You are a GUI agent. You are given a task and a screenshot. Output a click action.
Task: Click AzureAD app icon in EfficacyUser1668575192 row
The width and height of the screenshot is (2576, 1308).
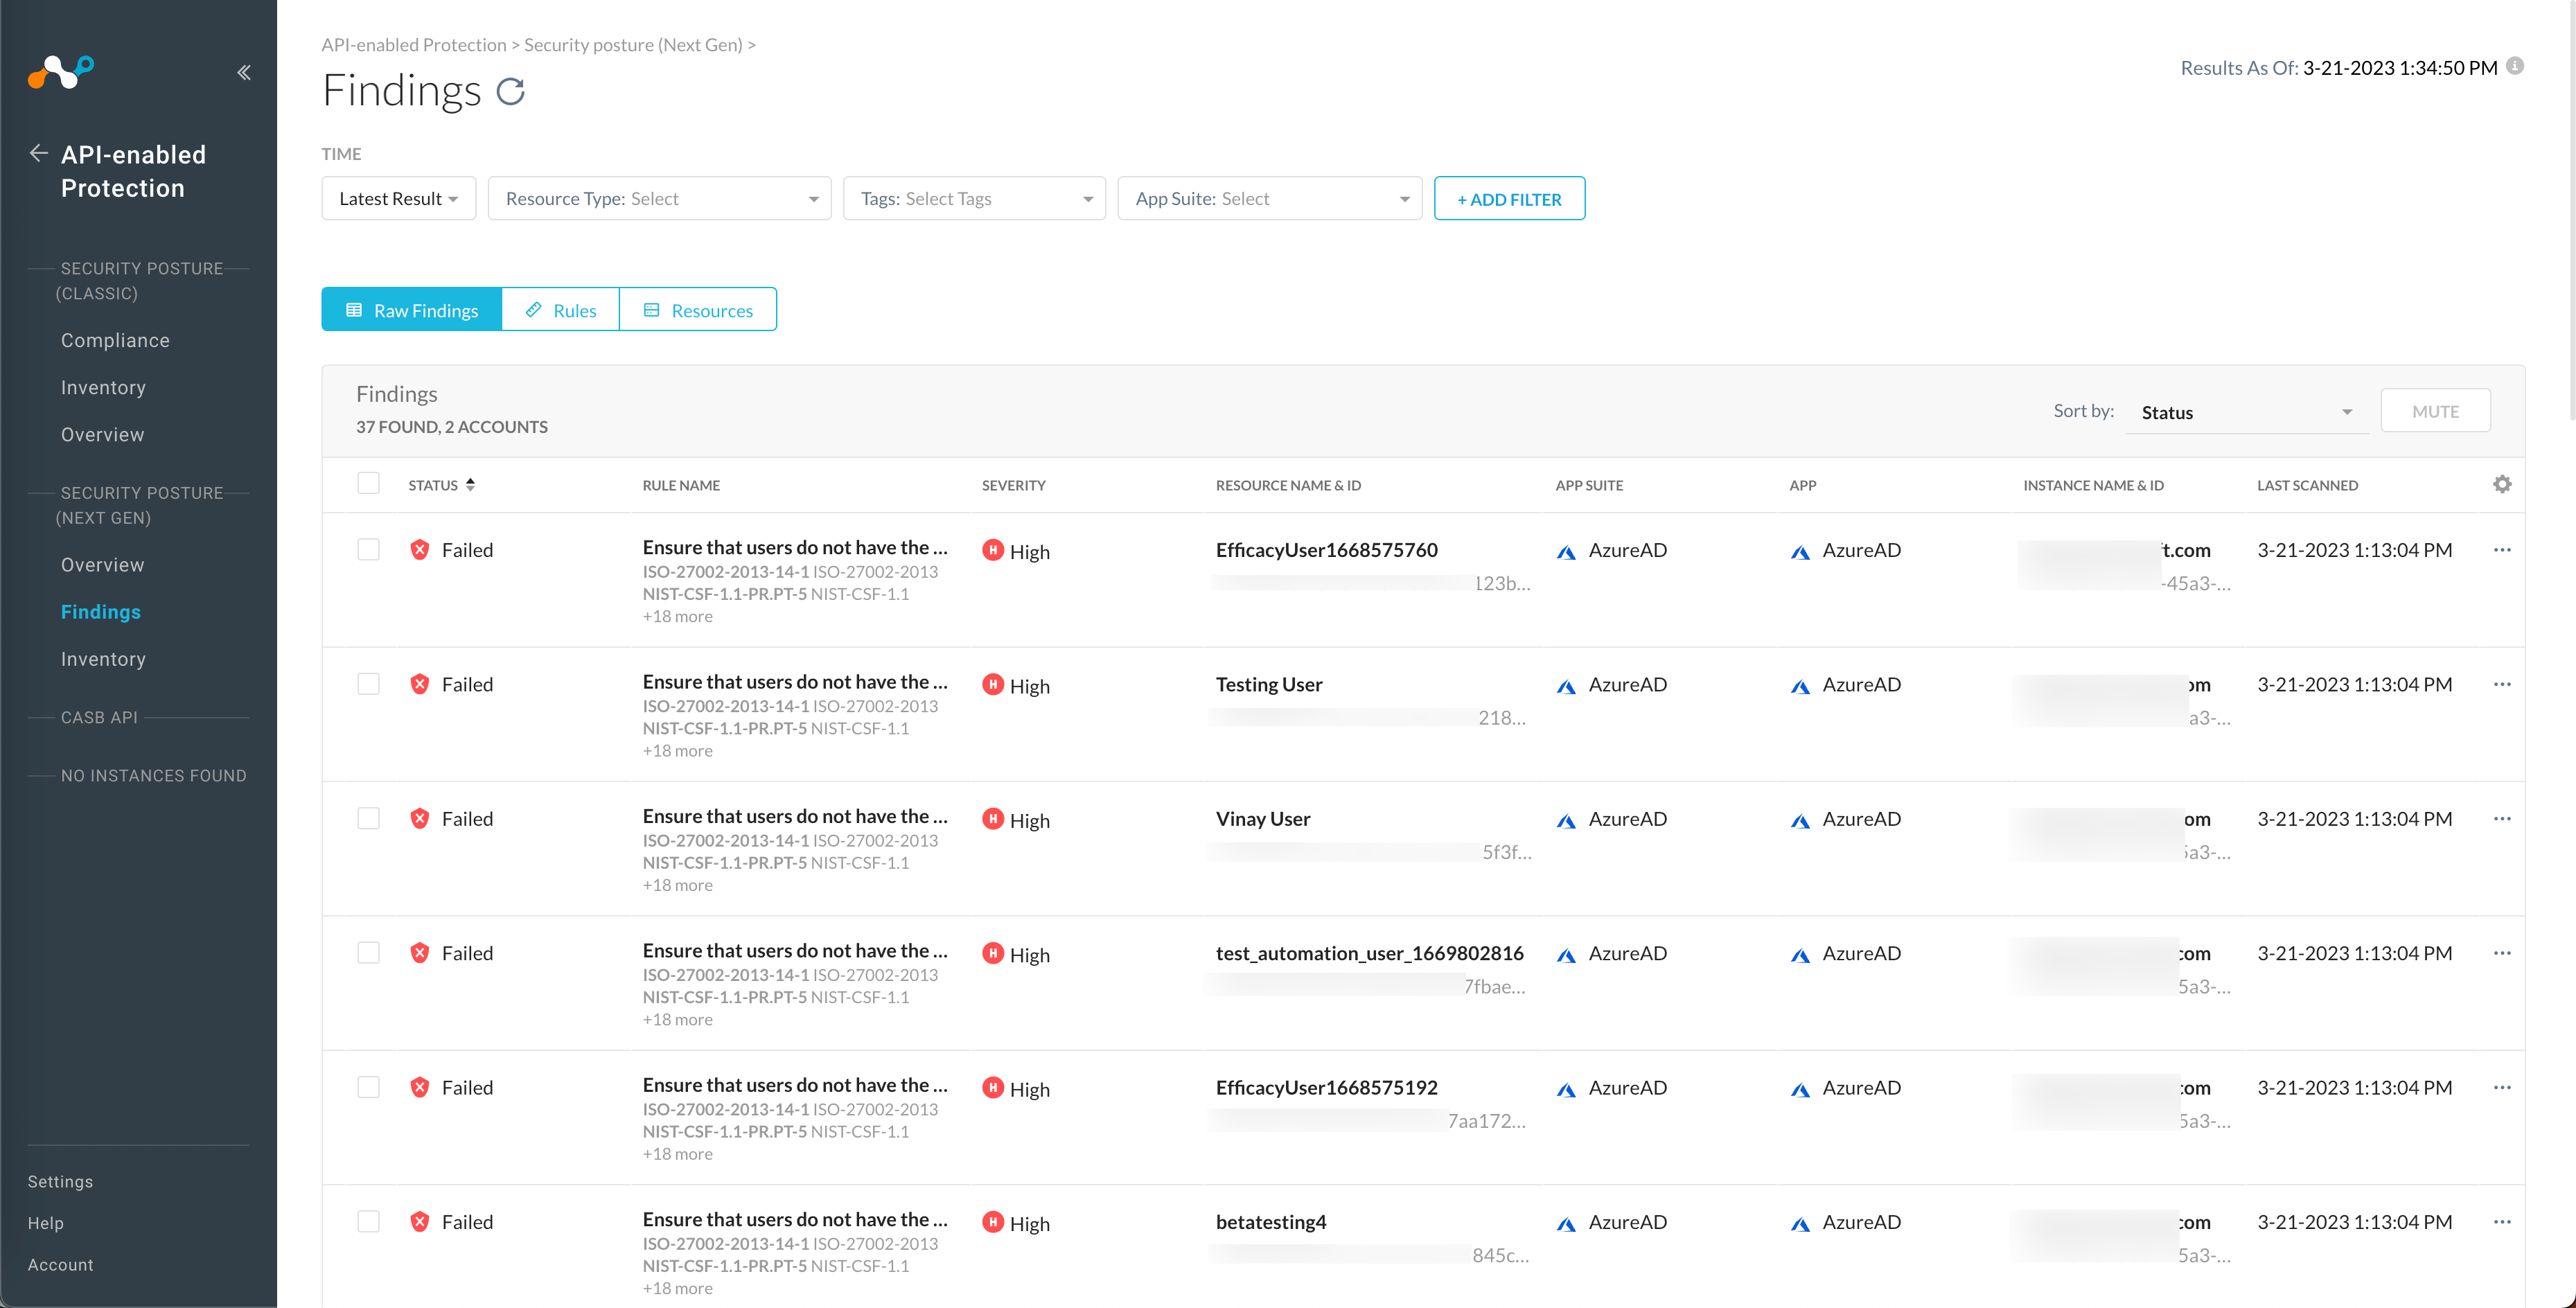pos(1801,1089)
